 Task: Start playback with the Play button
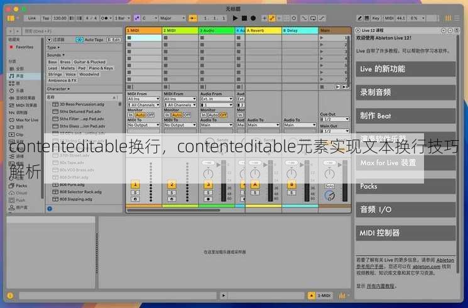pyautogui.click(x=235, y=18)
